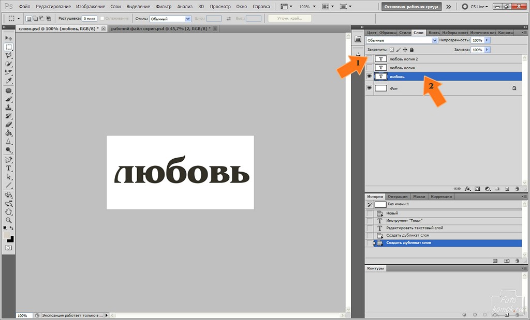Select the Move tool
The width and height of the screenshot is (530, 320).
pyautogui.click(x=8, y=38)
